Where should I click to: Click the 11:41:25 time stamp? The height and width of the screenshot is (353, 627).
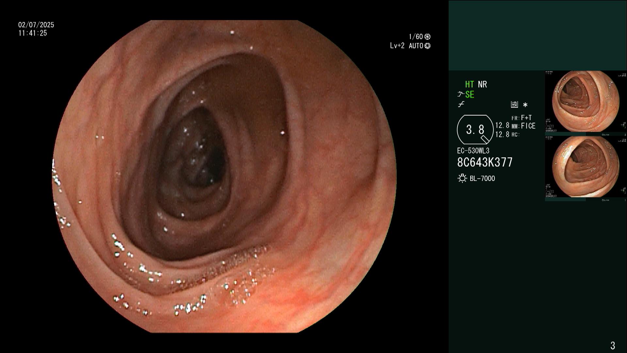33,33
